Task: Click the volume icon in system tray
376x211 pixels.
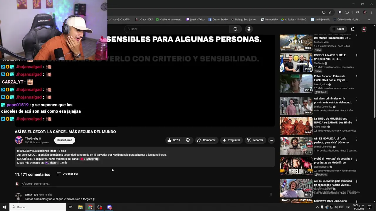Action: tap(336, 207)
